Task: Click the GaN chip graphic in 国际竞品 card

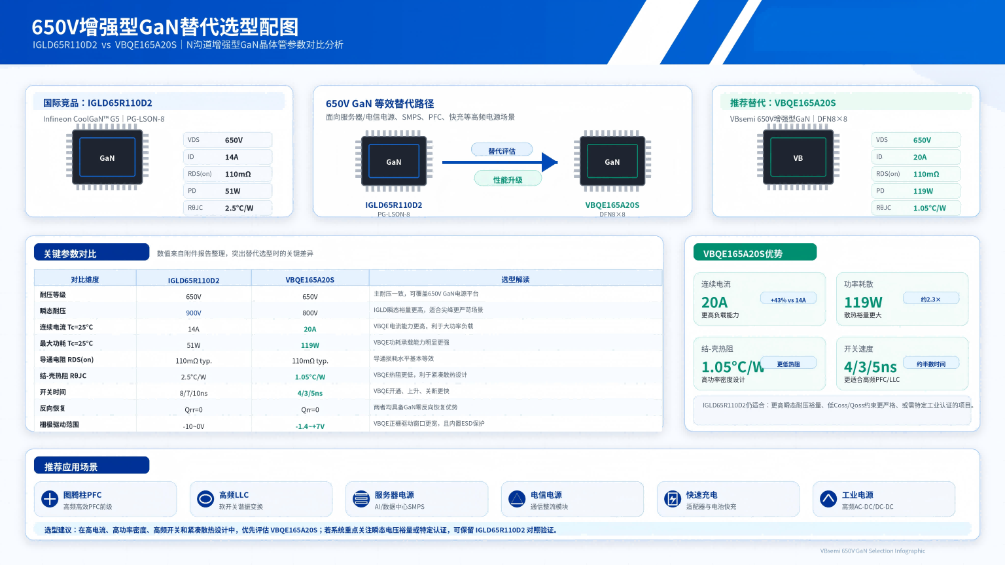Action: tap(107, 158)
